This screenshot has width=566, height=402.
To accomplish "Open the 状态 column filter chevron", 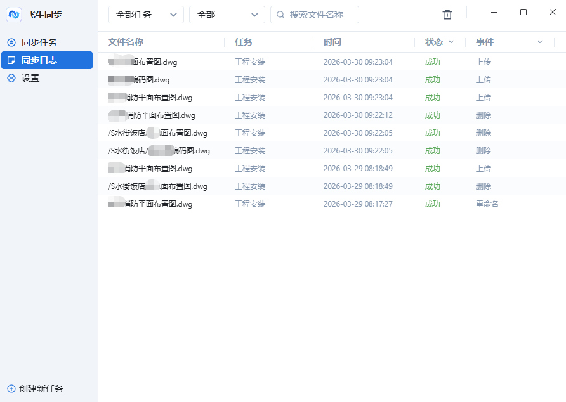I will [x=451, y=42].
